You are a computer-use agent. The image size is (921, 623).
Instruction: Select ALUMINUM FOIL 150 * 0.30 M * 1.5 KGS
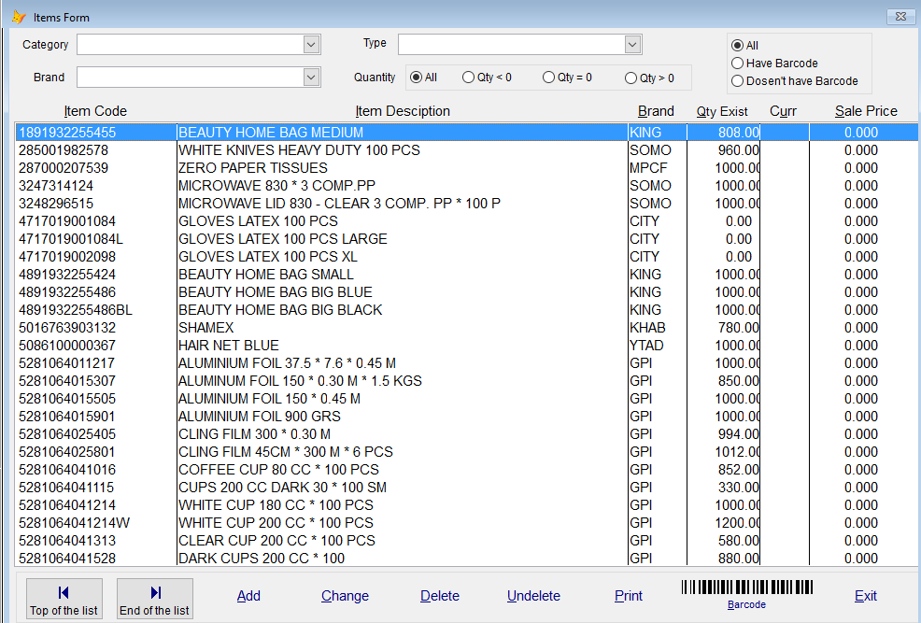coord(467,381)
